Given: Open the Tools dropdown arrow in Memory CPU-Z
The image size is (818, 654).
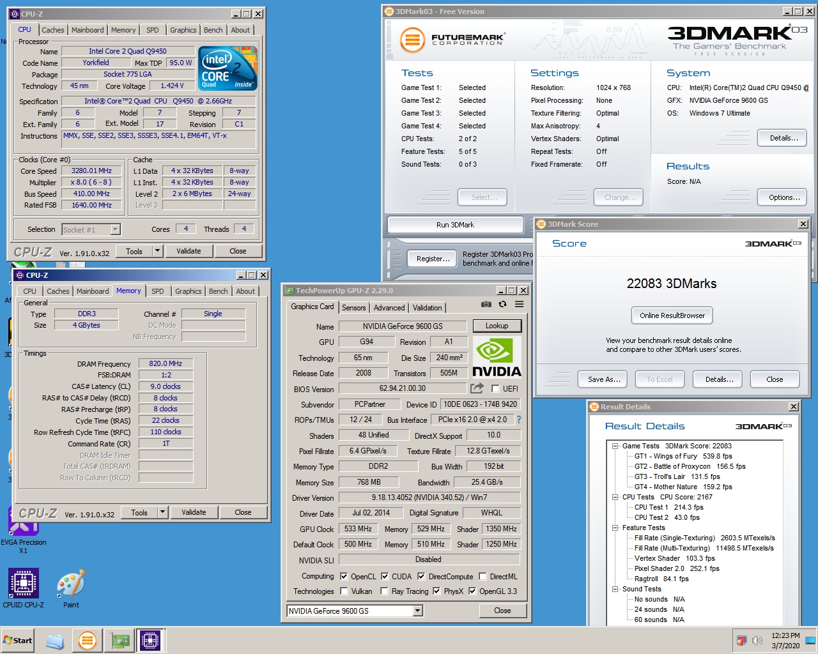Looking at the screenshot, I should click(163, 512).
